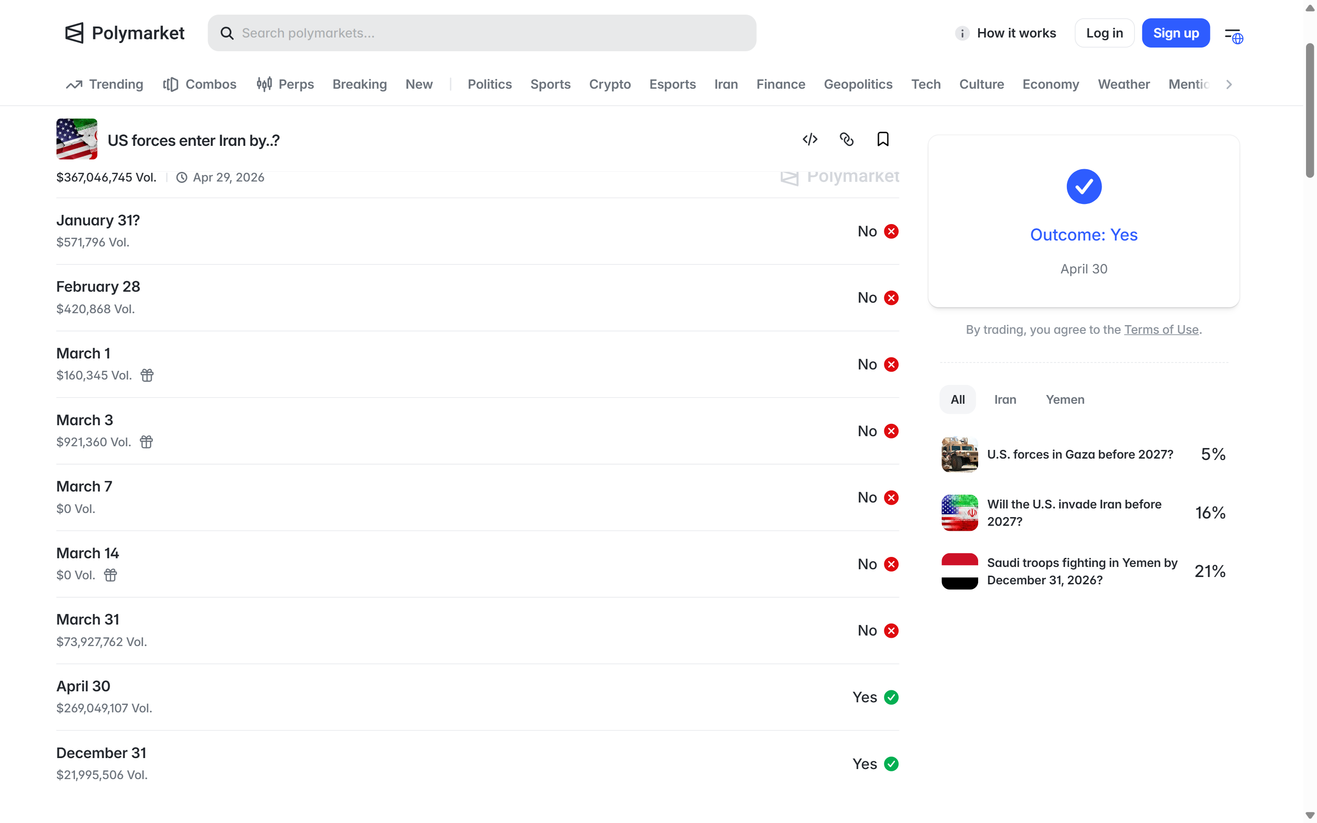The width and height of the screenshot is (1317, 823).
Task: Open the Breaking tab
Action: [359, 85]
